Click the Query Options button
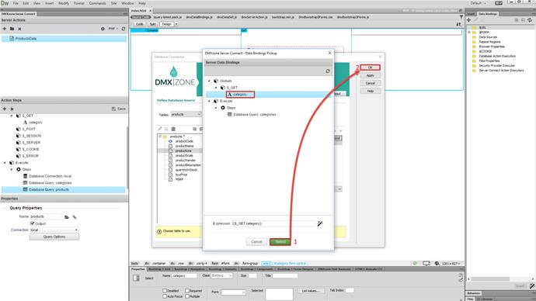 tap(54, 237)
